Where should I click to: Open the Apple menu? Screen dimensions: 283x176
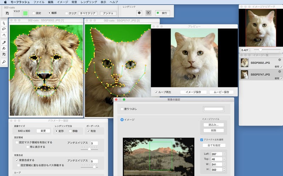coord(5,2)
